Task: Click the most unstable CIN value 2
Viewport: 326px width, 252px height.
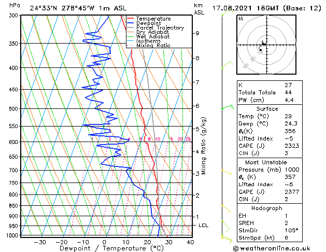Action: tap(286, 199)
